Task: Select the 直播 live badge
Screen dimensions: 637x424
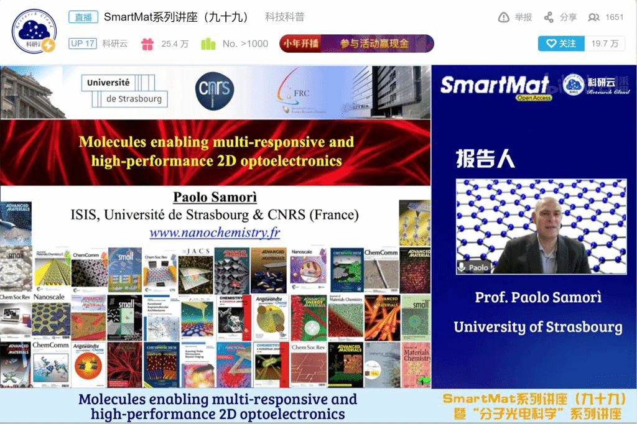Action: tap(82, 17)
